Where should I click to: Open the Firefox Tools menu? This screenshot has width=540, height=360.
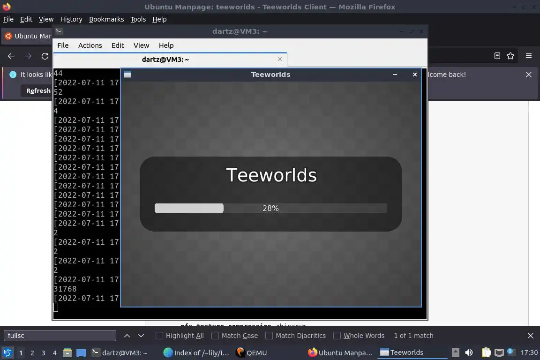pyautogui.click(x=138, y=19)
